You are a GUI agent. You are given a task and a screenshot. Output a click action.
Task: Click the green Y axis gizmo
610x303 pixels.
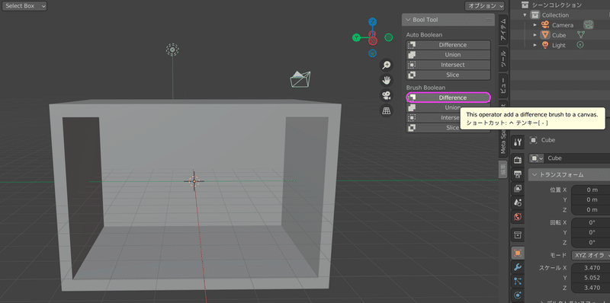(x=356, y=37)
